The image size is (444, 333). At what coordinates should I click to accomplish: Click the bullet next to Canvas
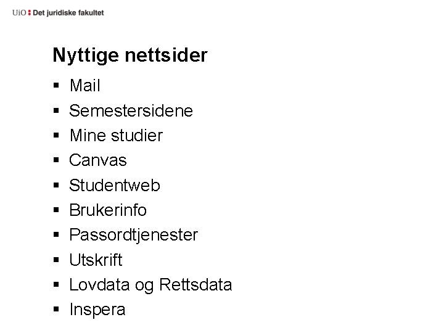coord(56,161)
